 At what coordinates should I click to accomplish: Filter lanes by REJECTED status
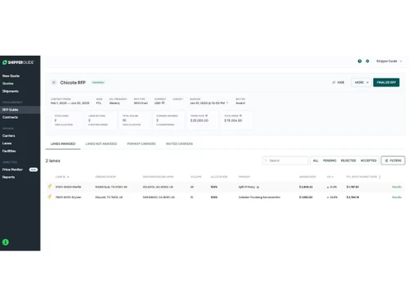click(348, 160)
